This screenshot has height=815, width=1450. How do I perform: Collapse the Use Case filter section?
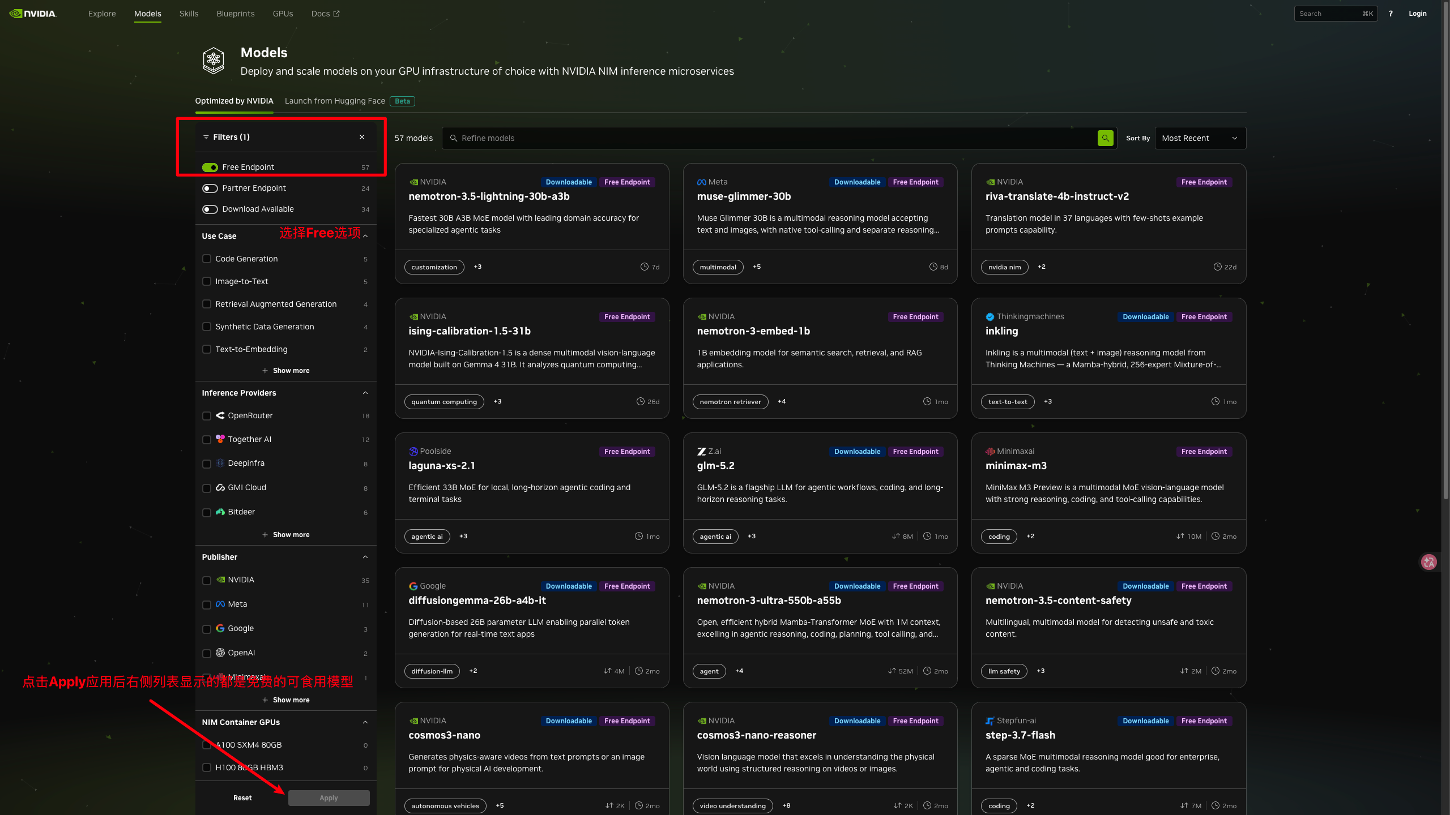click(x=365, y=236)
